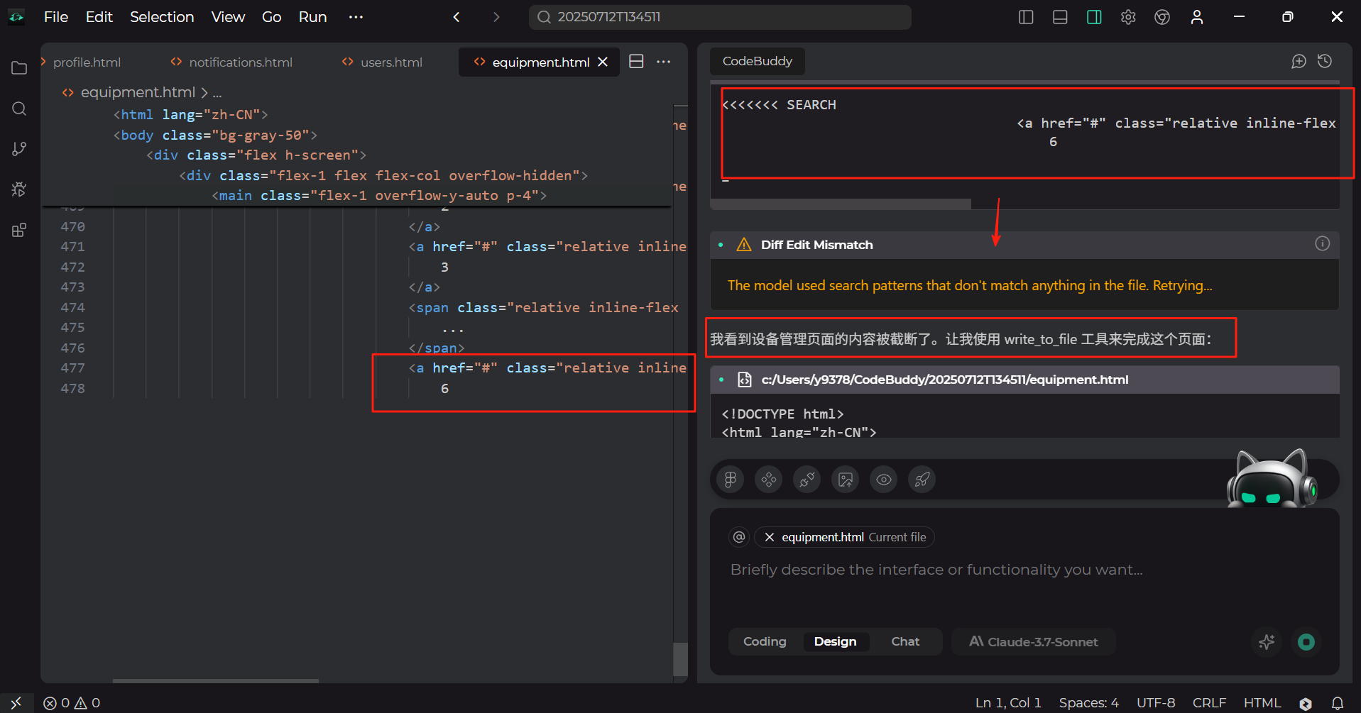Click the rocket deploy icon in chat toolbar
This screenshot has width=1361, height=713.
[x=922, y=480]
